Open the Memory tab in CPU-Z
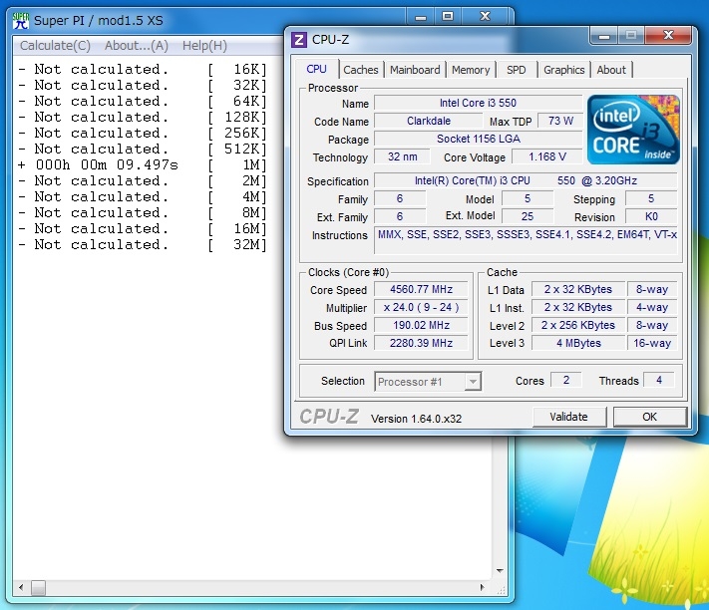Viewport: 709px width, 610px height. click(x=471, y=70)
